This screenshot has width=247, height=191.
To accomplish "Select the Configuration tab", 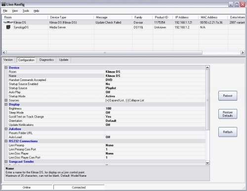I will click(x=26, y=60).
